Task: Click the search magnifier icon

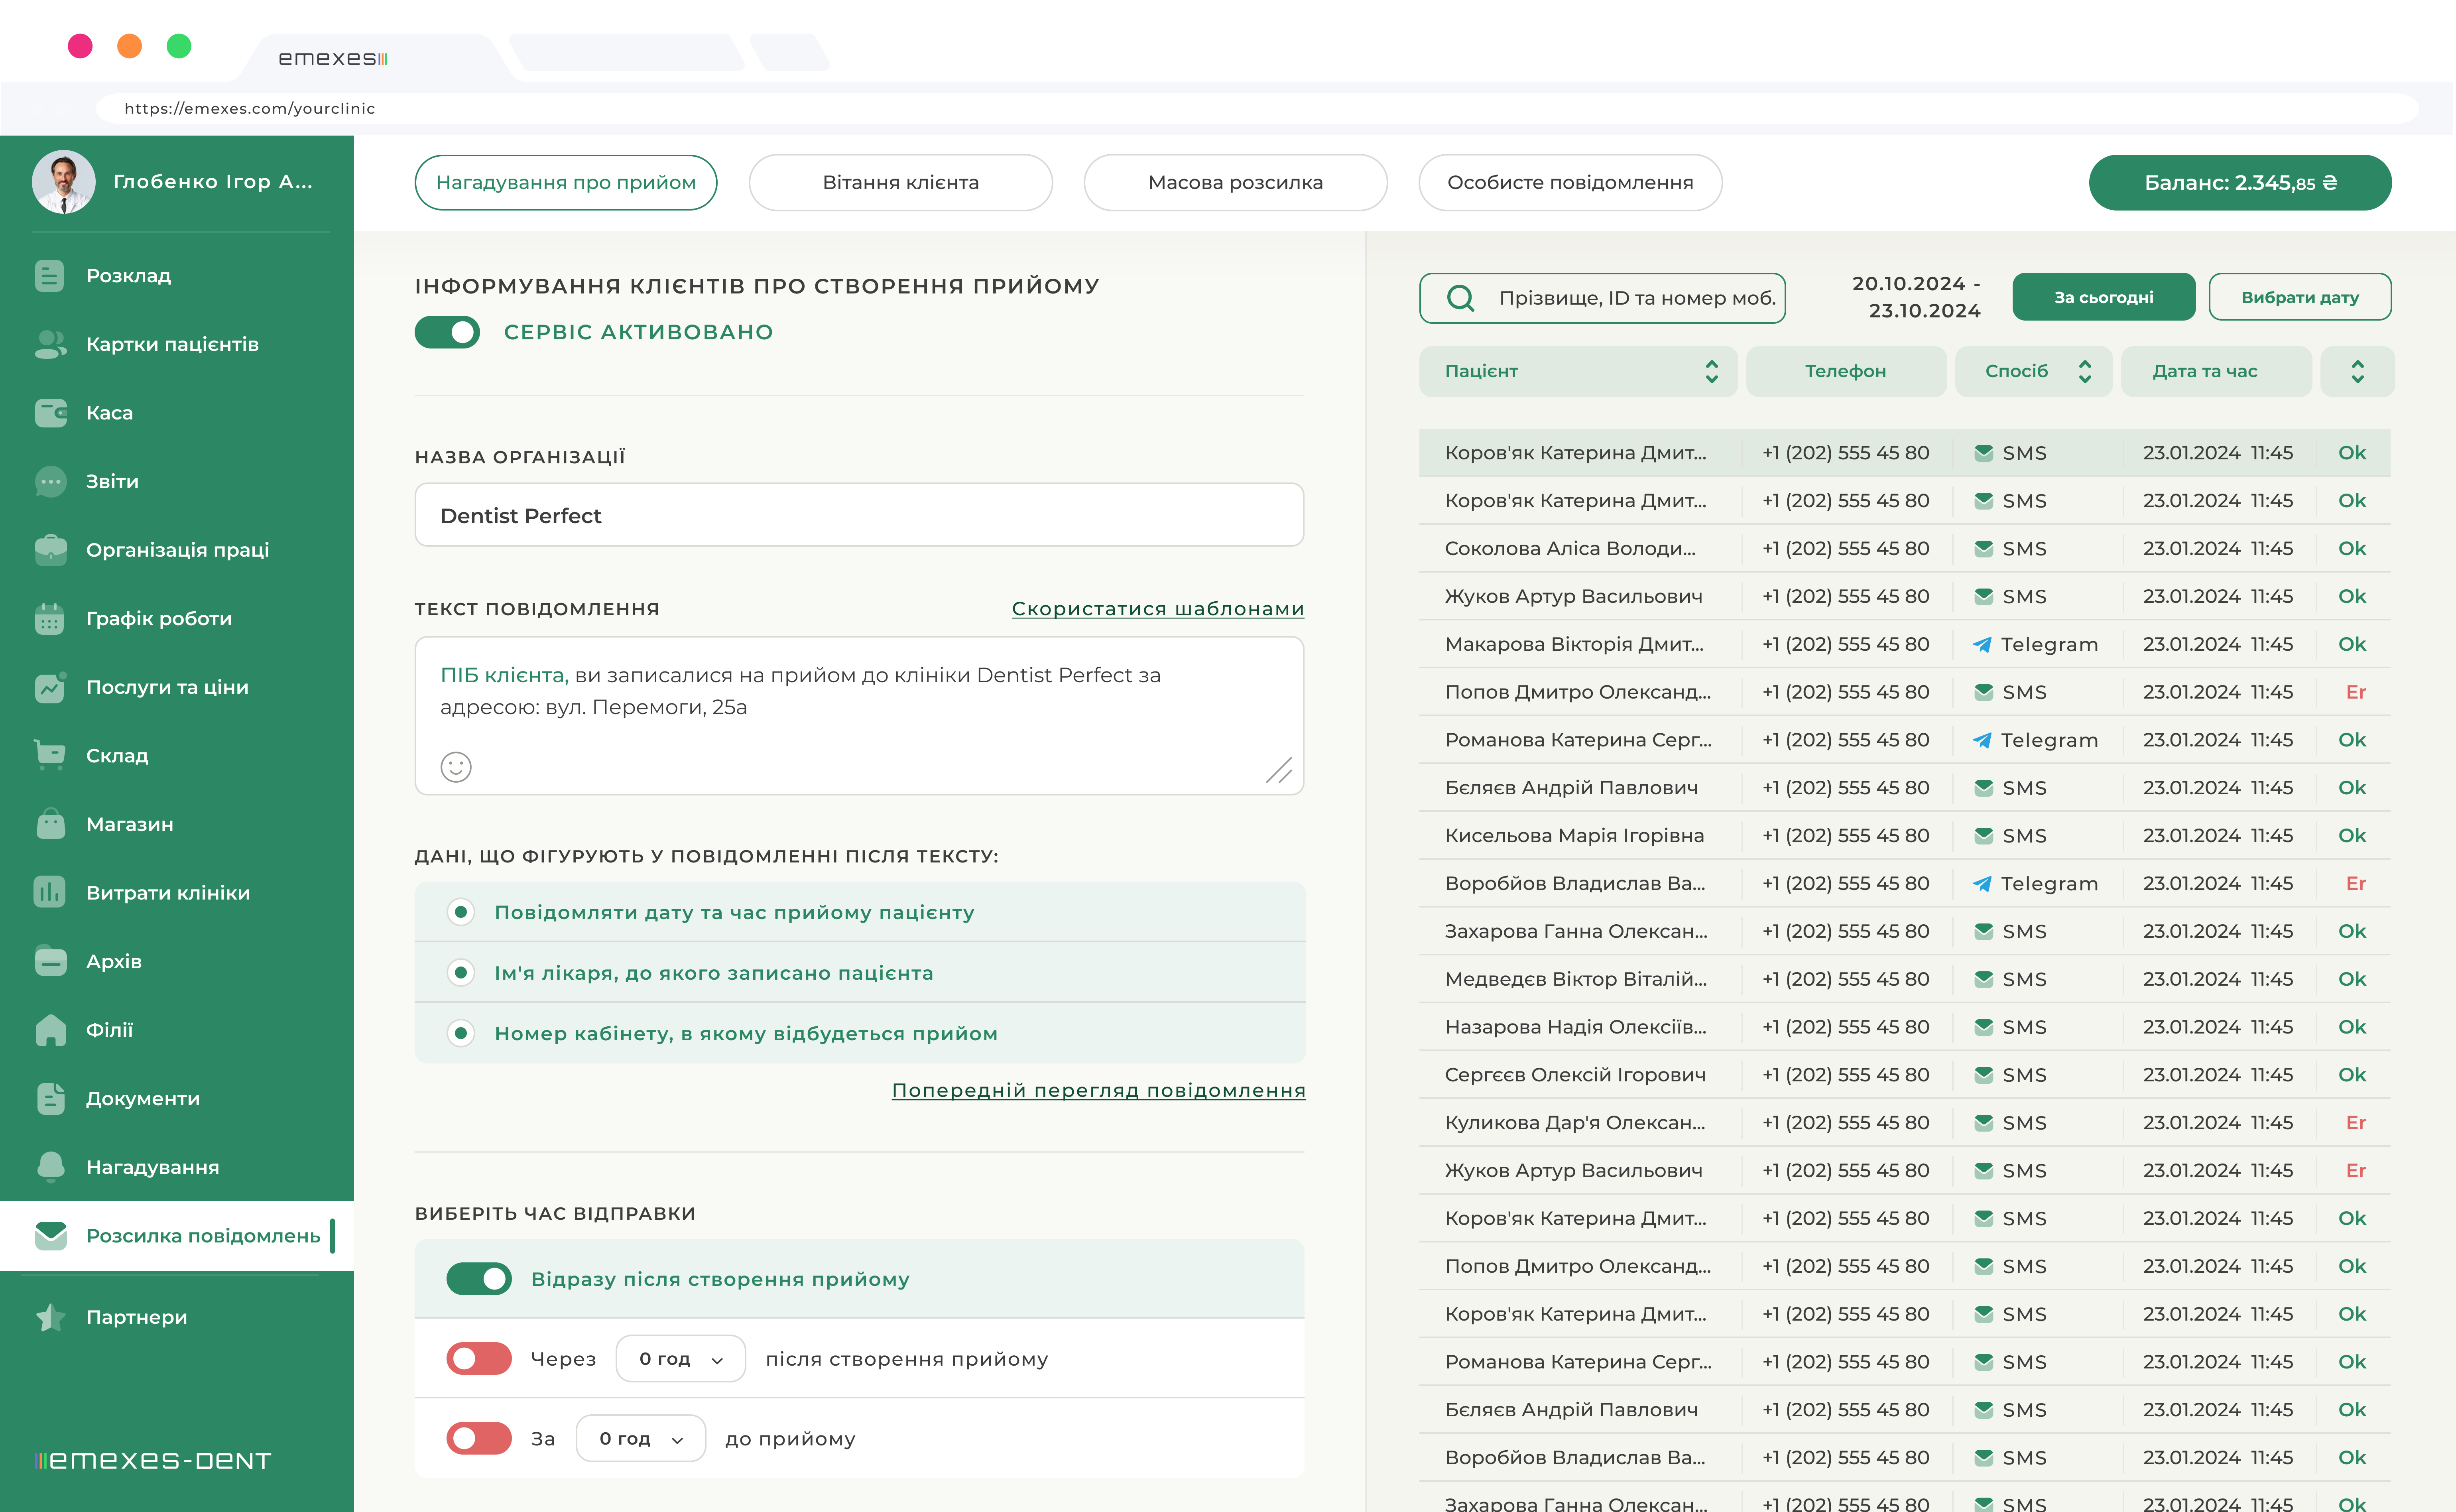Action: point(1460,298)
